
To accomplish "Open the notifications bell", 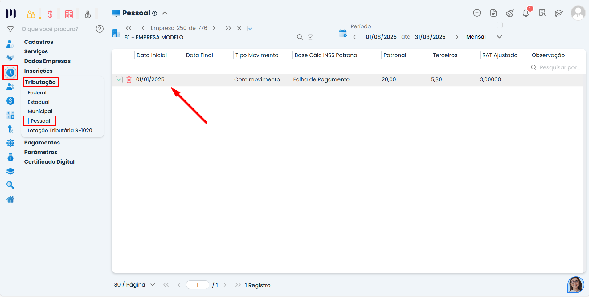I will (x=526, y=13).
